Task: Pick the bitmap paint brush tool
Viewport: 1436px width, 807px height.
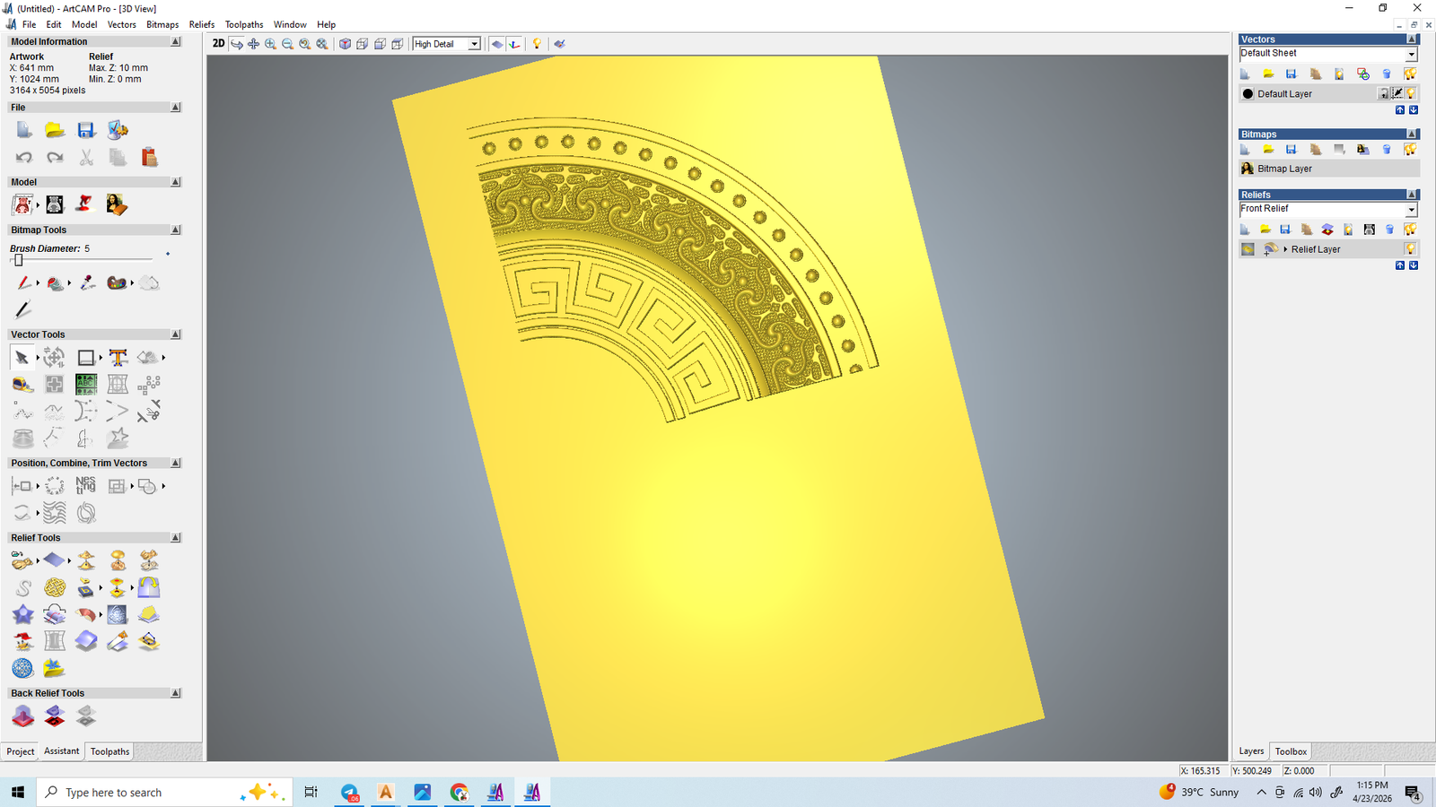Action: pos(23,283)
